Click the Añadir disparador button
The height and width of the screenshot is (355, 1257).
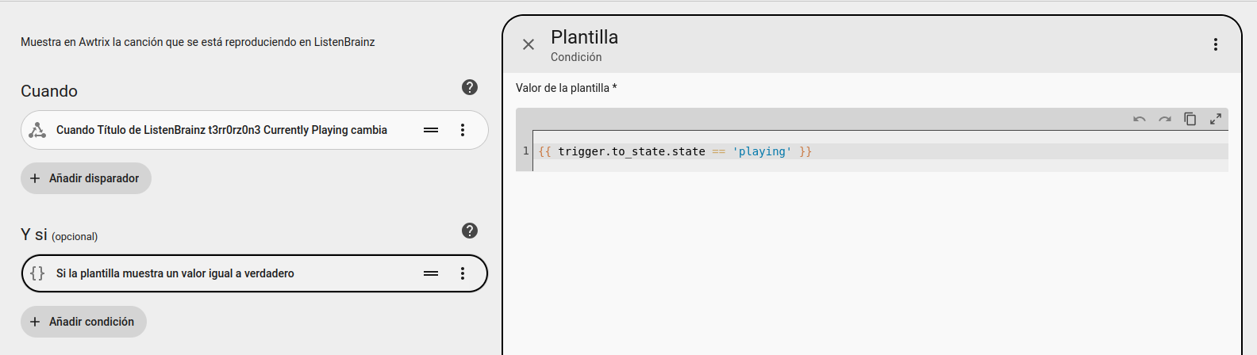click(x=86, y=178)
